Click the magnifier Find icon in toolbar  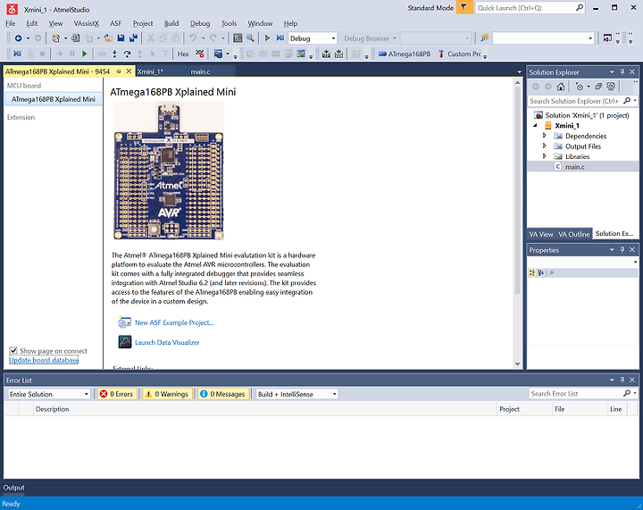pos(250,38)
